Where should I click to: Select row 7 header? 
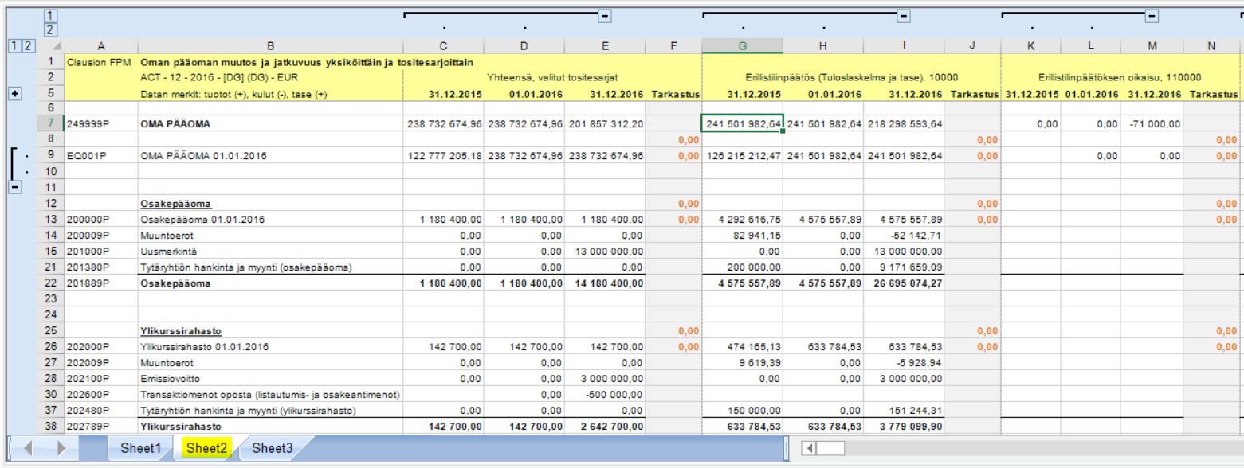(49, 124)
